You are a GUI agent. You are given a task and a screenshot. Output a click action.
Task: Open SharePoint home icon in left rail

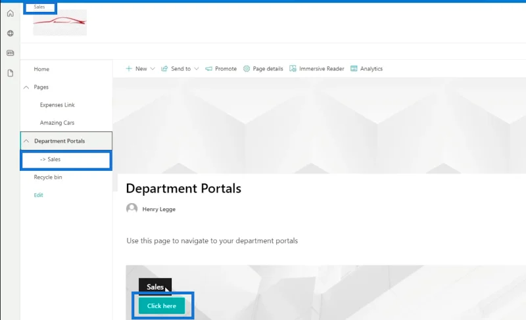point(11,13)
